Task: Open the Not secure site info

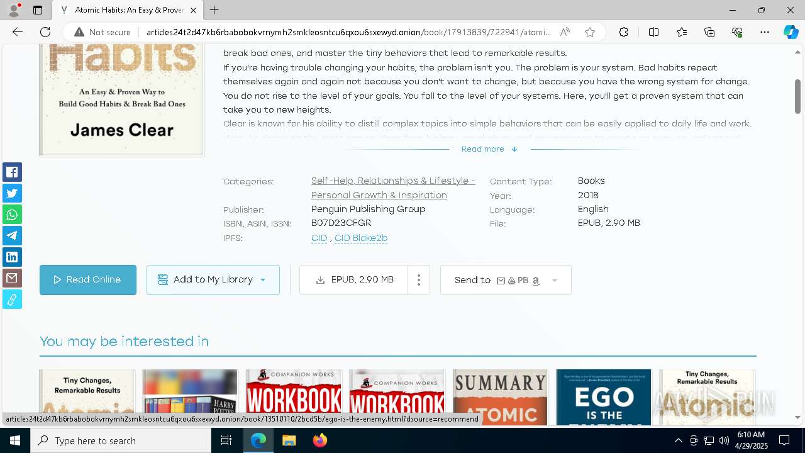Action: tap(103, 32)
